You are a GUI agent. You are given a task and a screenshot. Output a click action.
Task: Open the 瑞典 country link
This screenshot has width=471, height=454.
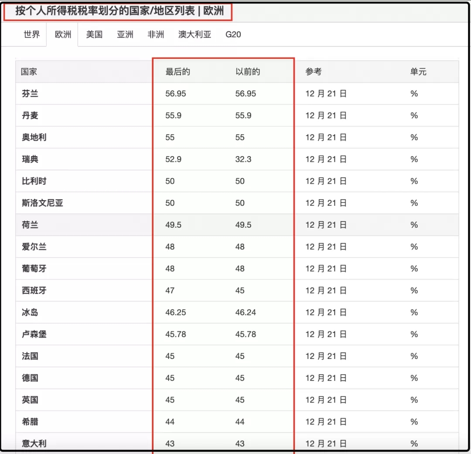click(30, 159)
